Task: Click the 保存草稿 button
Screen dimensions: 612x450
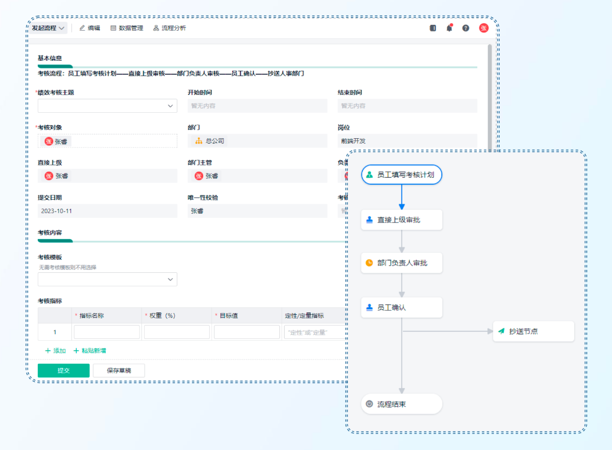Action: pyautogui.click(x=119, y=370)
